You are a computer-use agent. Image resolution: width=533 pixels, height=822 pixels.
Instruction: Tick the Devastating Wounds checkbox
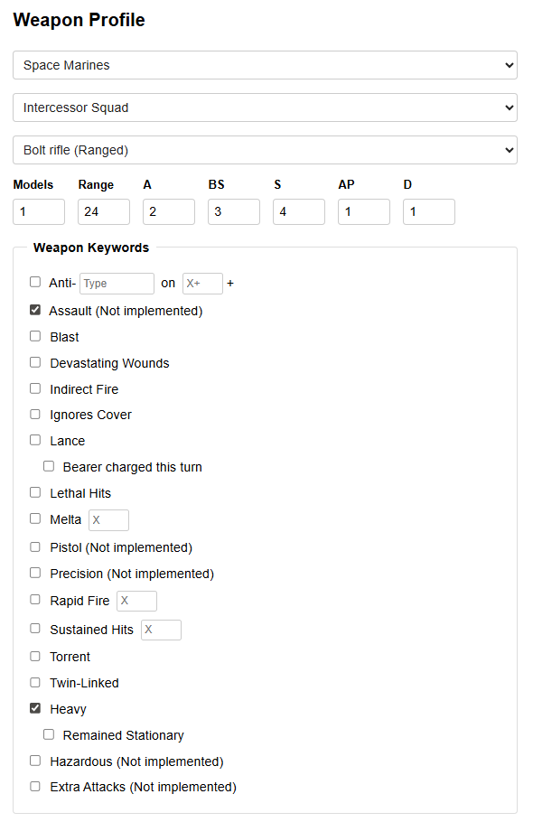pos(35,362)
